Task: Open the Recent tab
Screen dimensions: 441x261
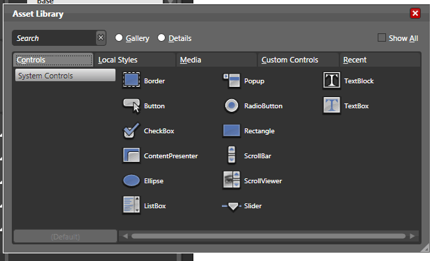Action: tap(380, 60)
